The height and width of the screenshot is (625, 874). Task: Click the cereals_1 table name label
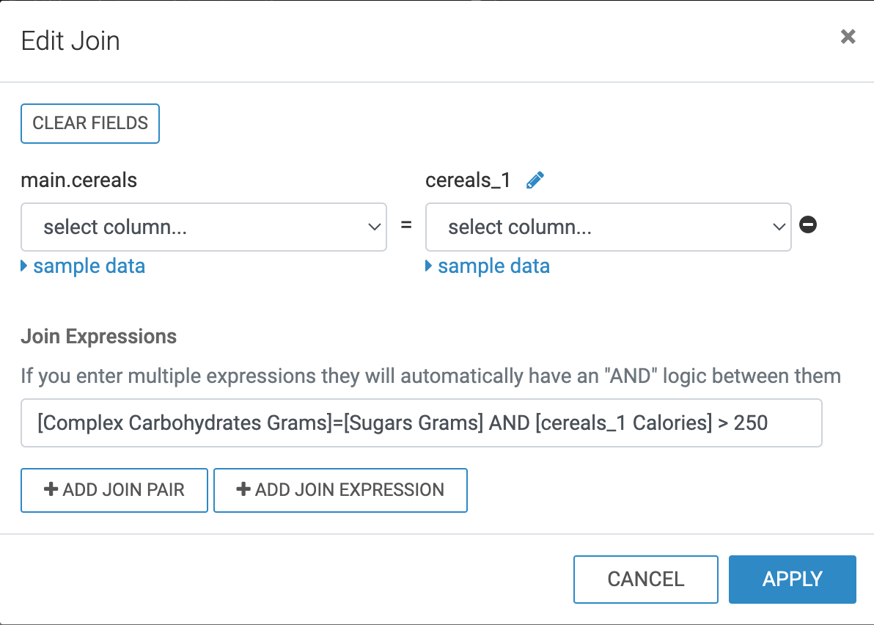(x=468, y=180)
